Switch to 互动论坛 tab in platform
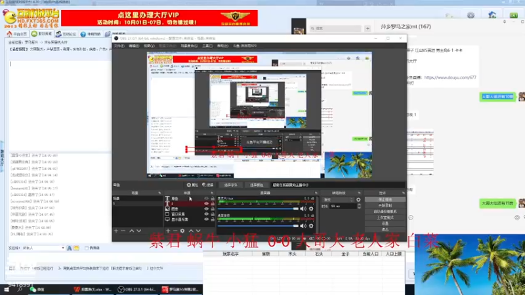The image size is (525, 295). [66, 34]
